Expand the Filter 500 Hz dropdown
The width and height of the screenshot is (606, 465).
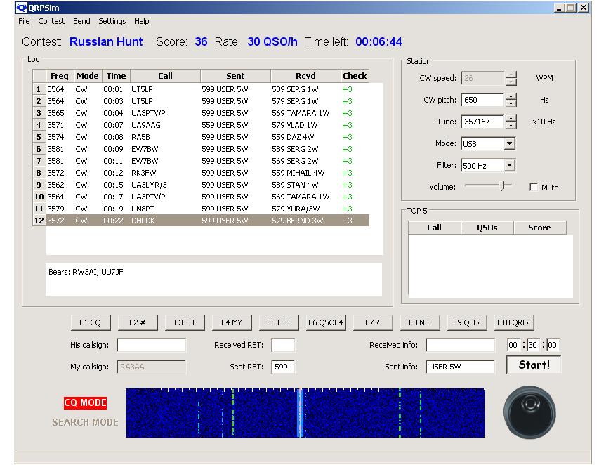tap(510, 166)
